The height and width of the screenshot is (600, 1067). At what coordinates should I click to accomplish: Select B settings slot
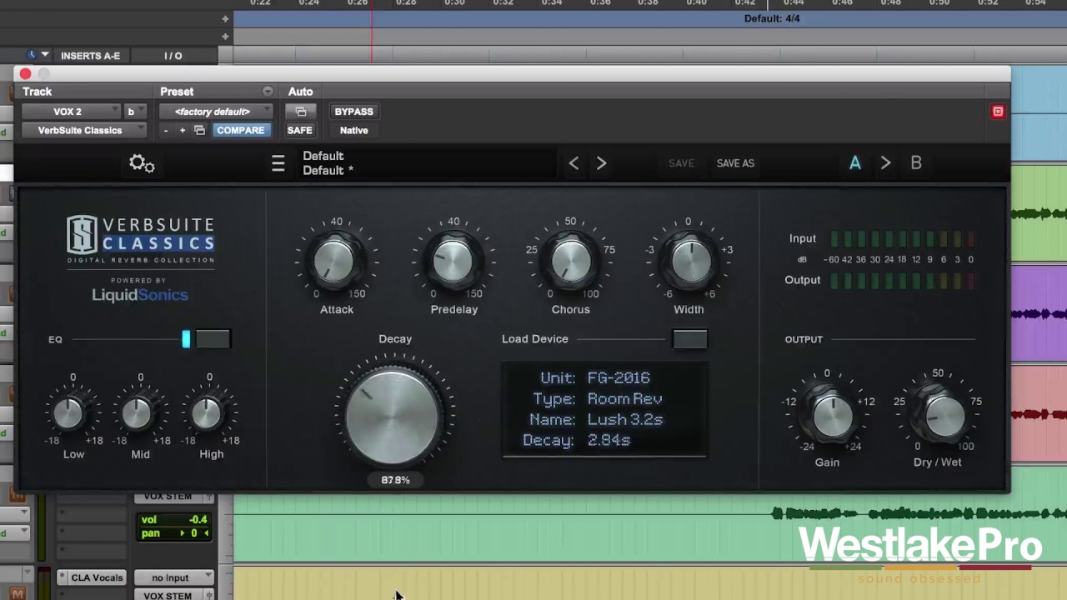pyautogui.click(x=916, y=163)
